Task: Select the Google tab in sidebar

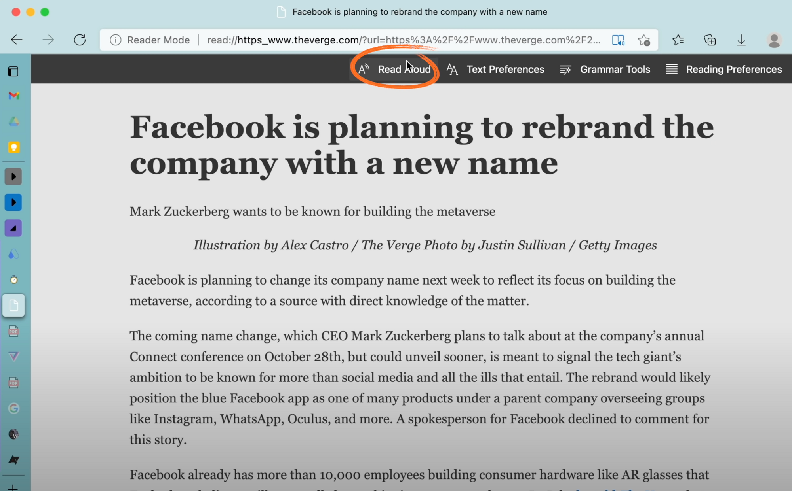Action: [14, 408]
